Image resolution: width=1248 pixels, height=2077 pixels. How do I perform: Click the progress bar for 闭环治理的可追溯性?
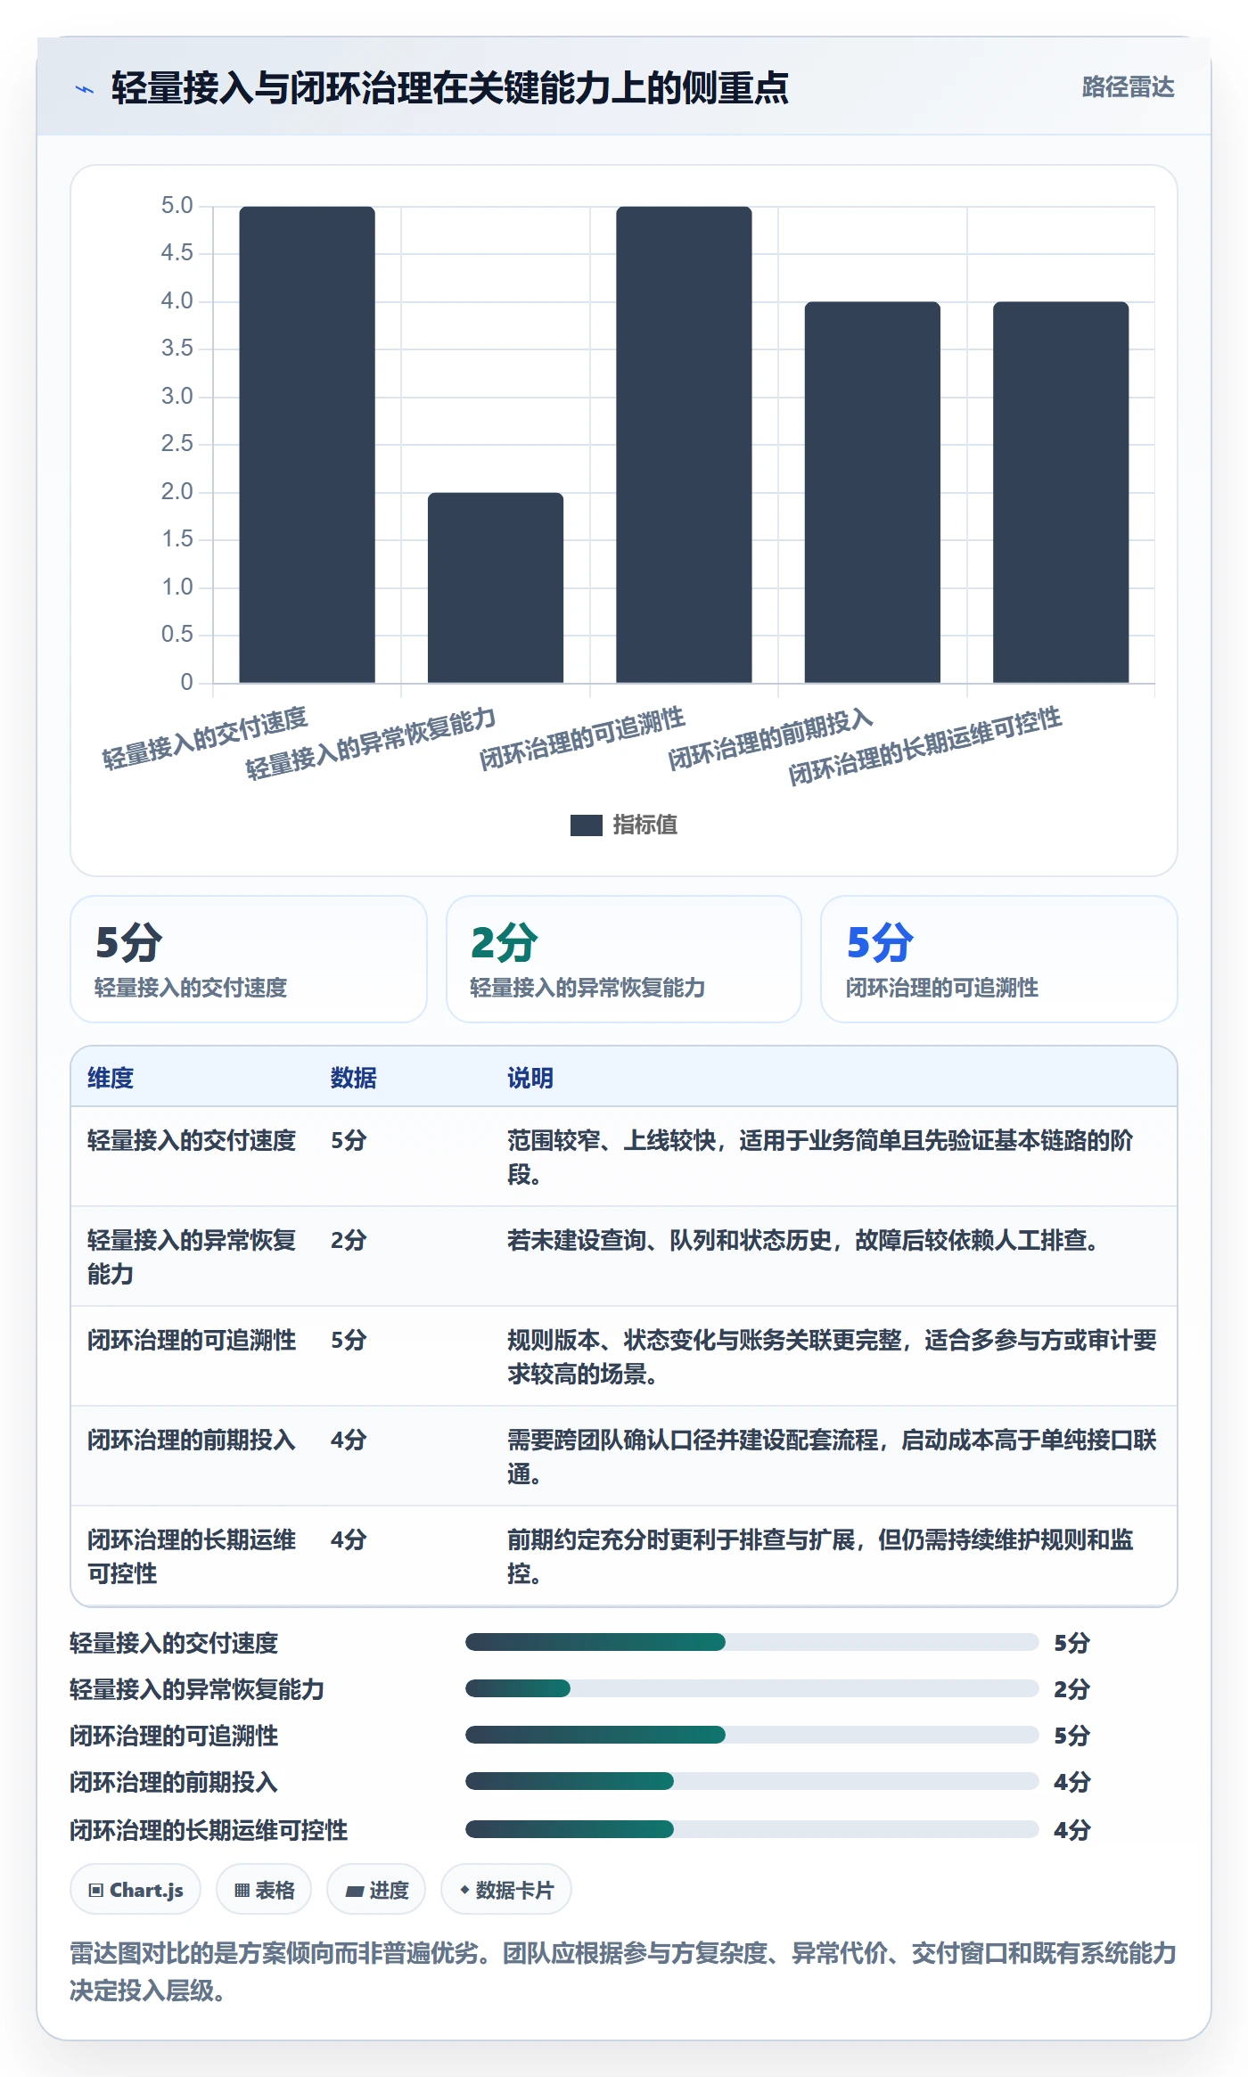[x=752, y=1735]
